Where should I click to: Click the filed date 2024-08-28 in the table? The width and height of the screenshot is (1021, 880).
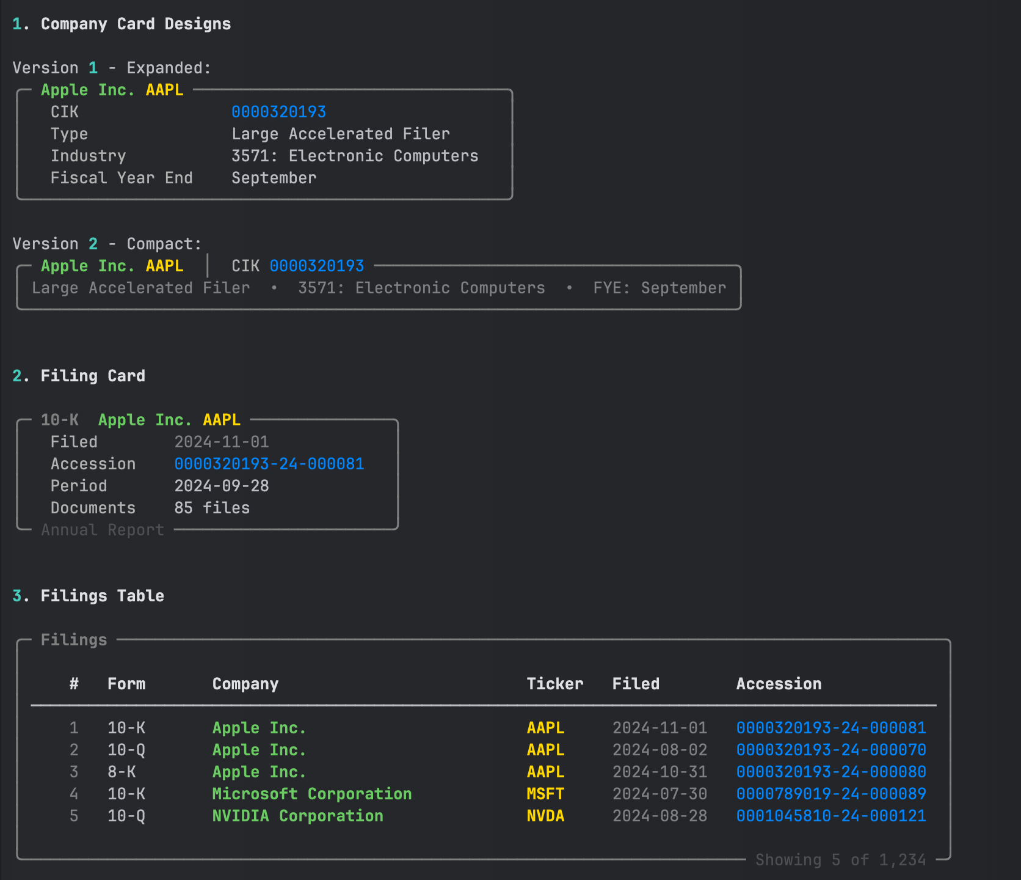coord(659,816)
